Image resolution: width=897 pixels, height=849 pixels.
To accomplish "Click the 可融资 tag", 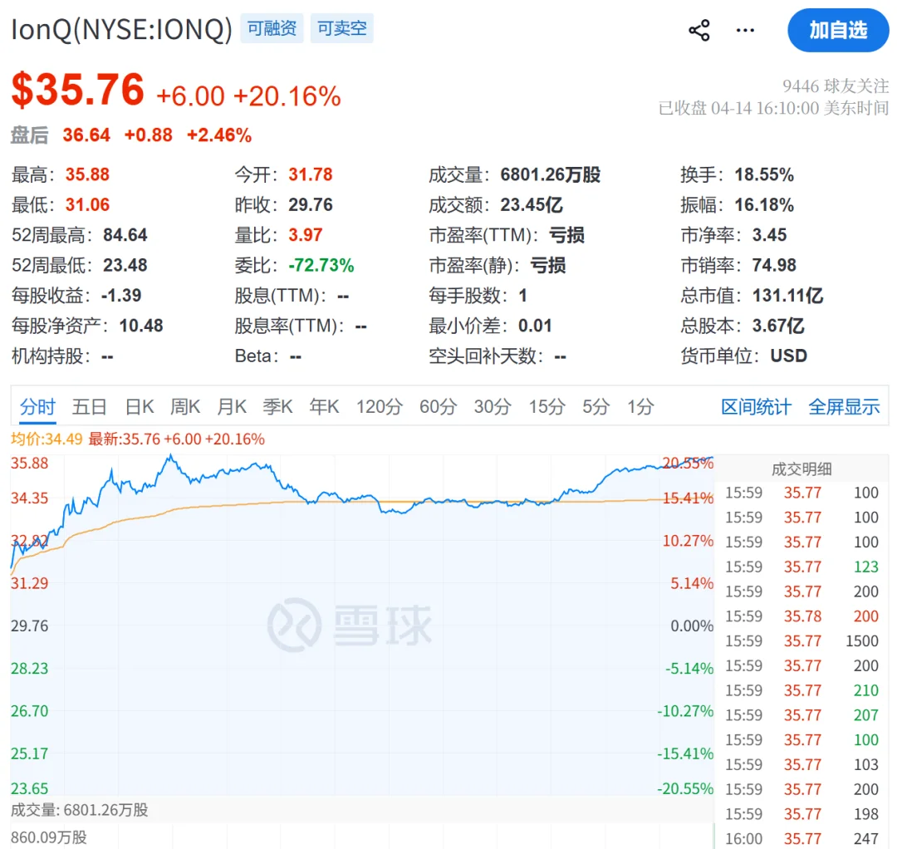I will (272, 29).
